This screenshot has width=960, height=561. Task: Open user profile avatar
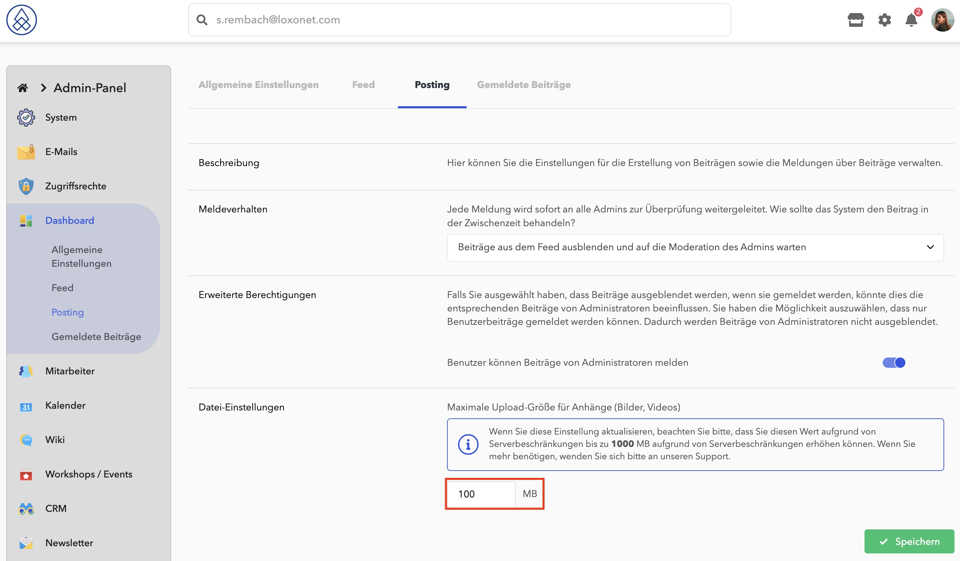coord(942,20)
